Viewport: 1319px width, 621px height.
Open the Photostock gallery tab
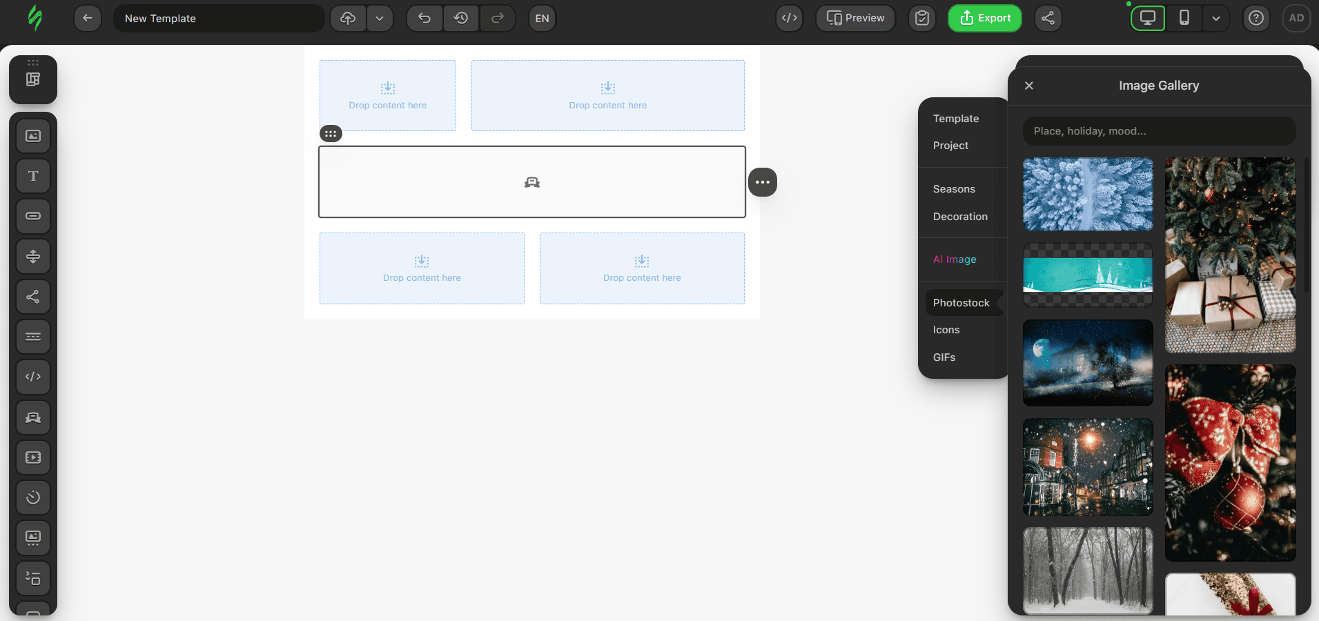click(x=961, y=303)
